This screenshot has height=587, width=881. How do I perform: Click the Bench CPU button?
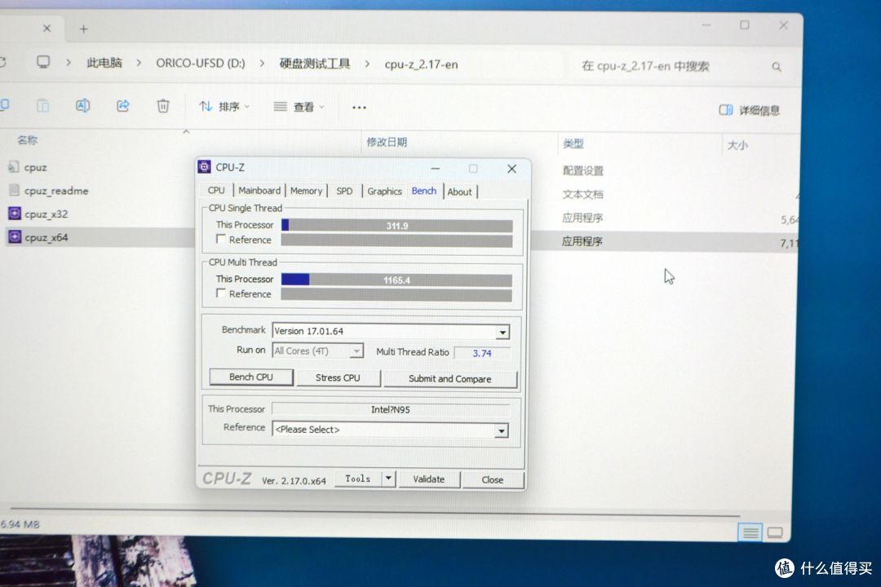[x=251, y=377]
